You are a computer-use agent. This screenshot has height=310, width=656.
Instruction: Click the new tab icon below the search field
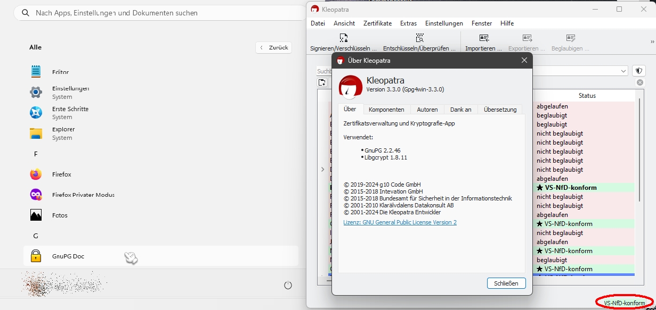tap(322, 82)
